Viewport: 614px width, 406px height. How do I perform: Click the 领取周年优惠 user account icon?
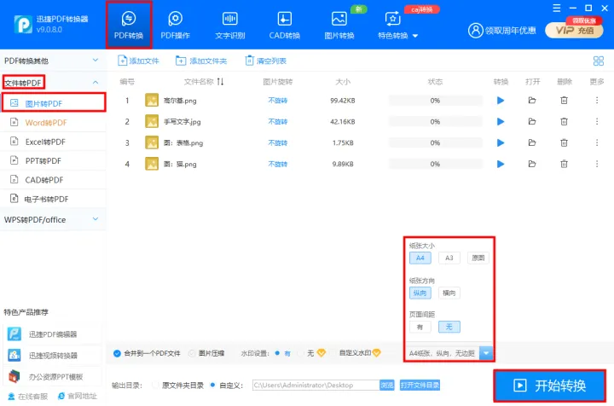click(475, 30)
